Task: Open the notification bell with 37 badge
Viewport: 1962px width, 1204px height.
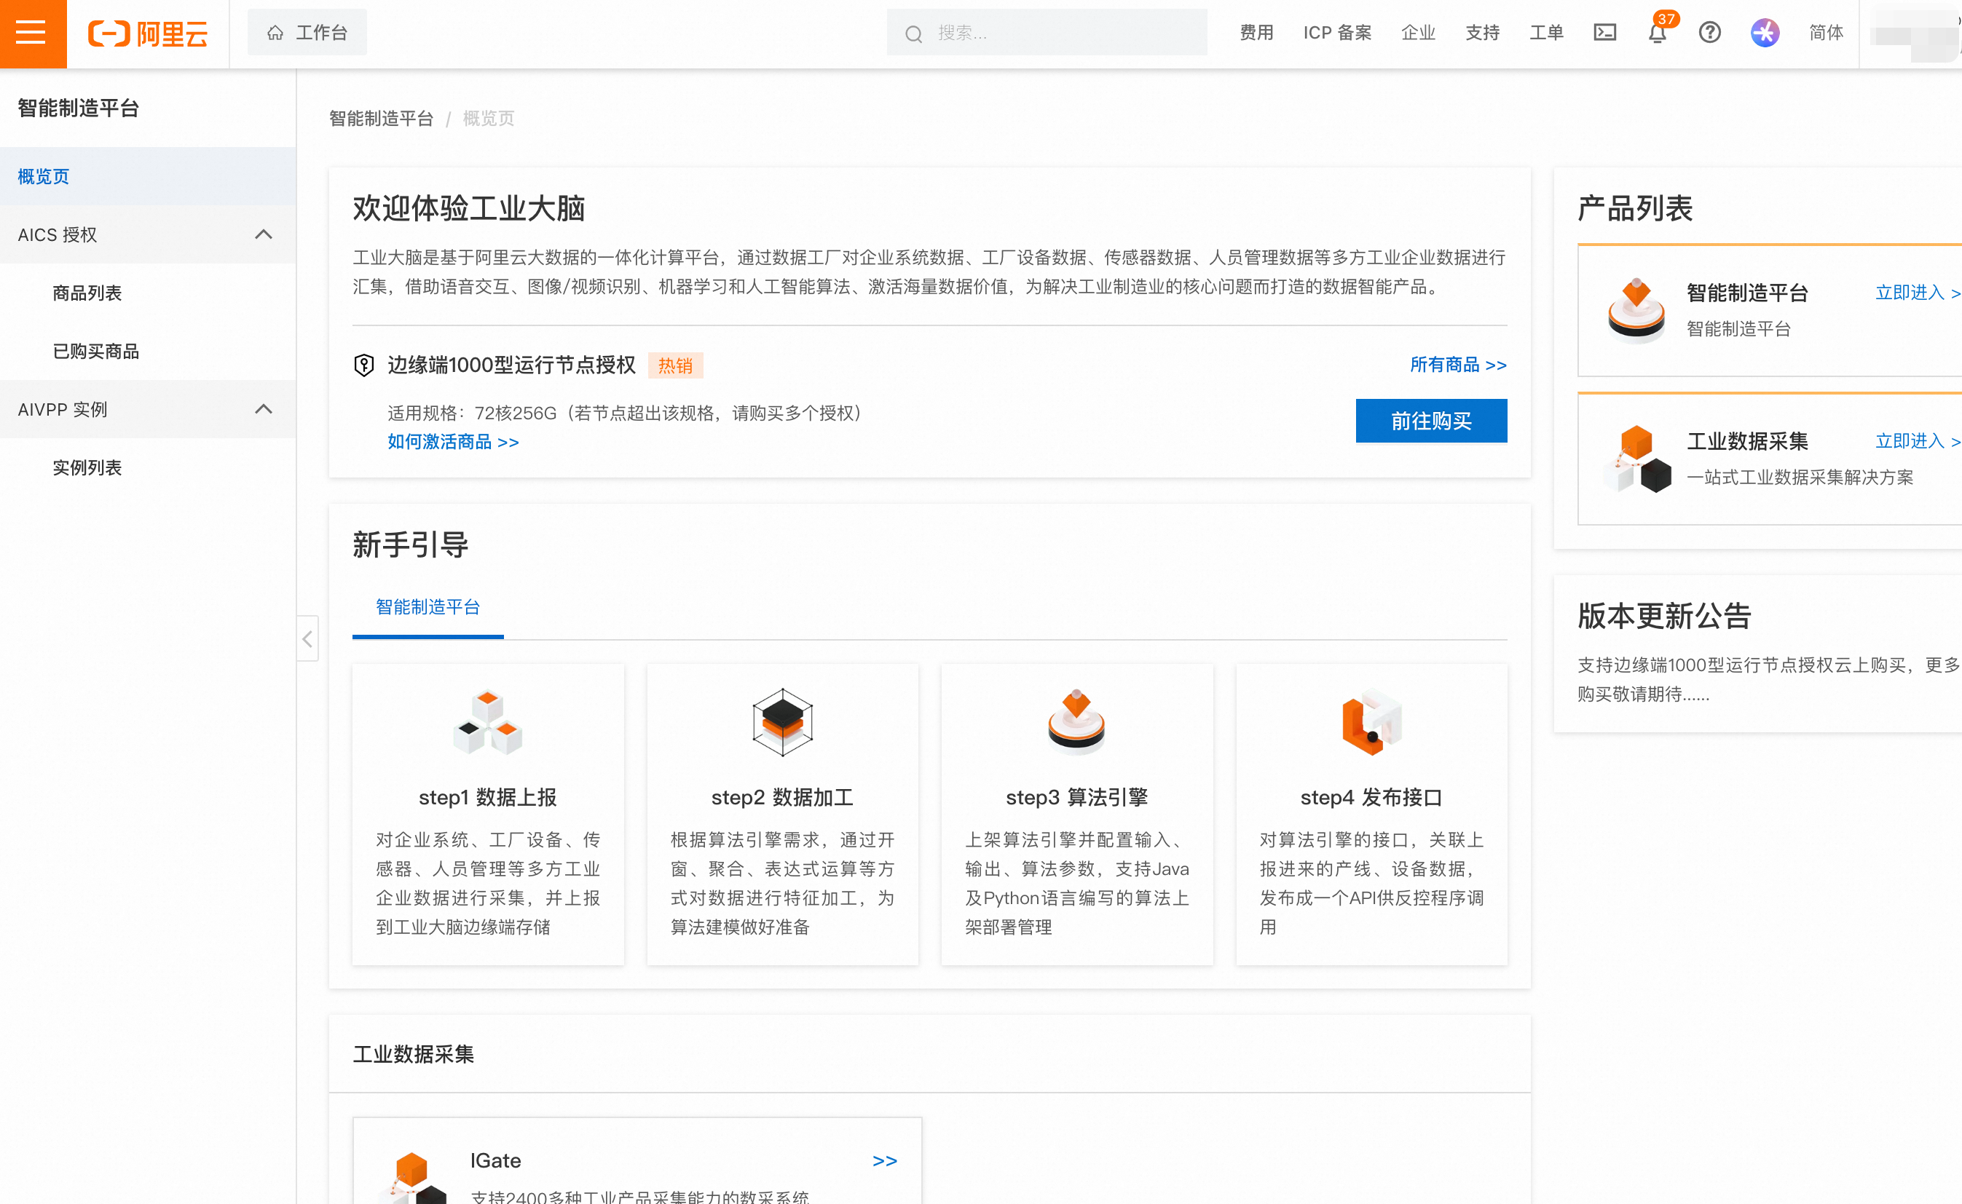Action: point(1658,33)
